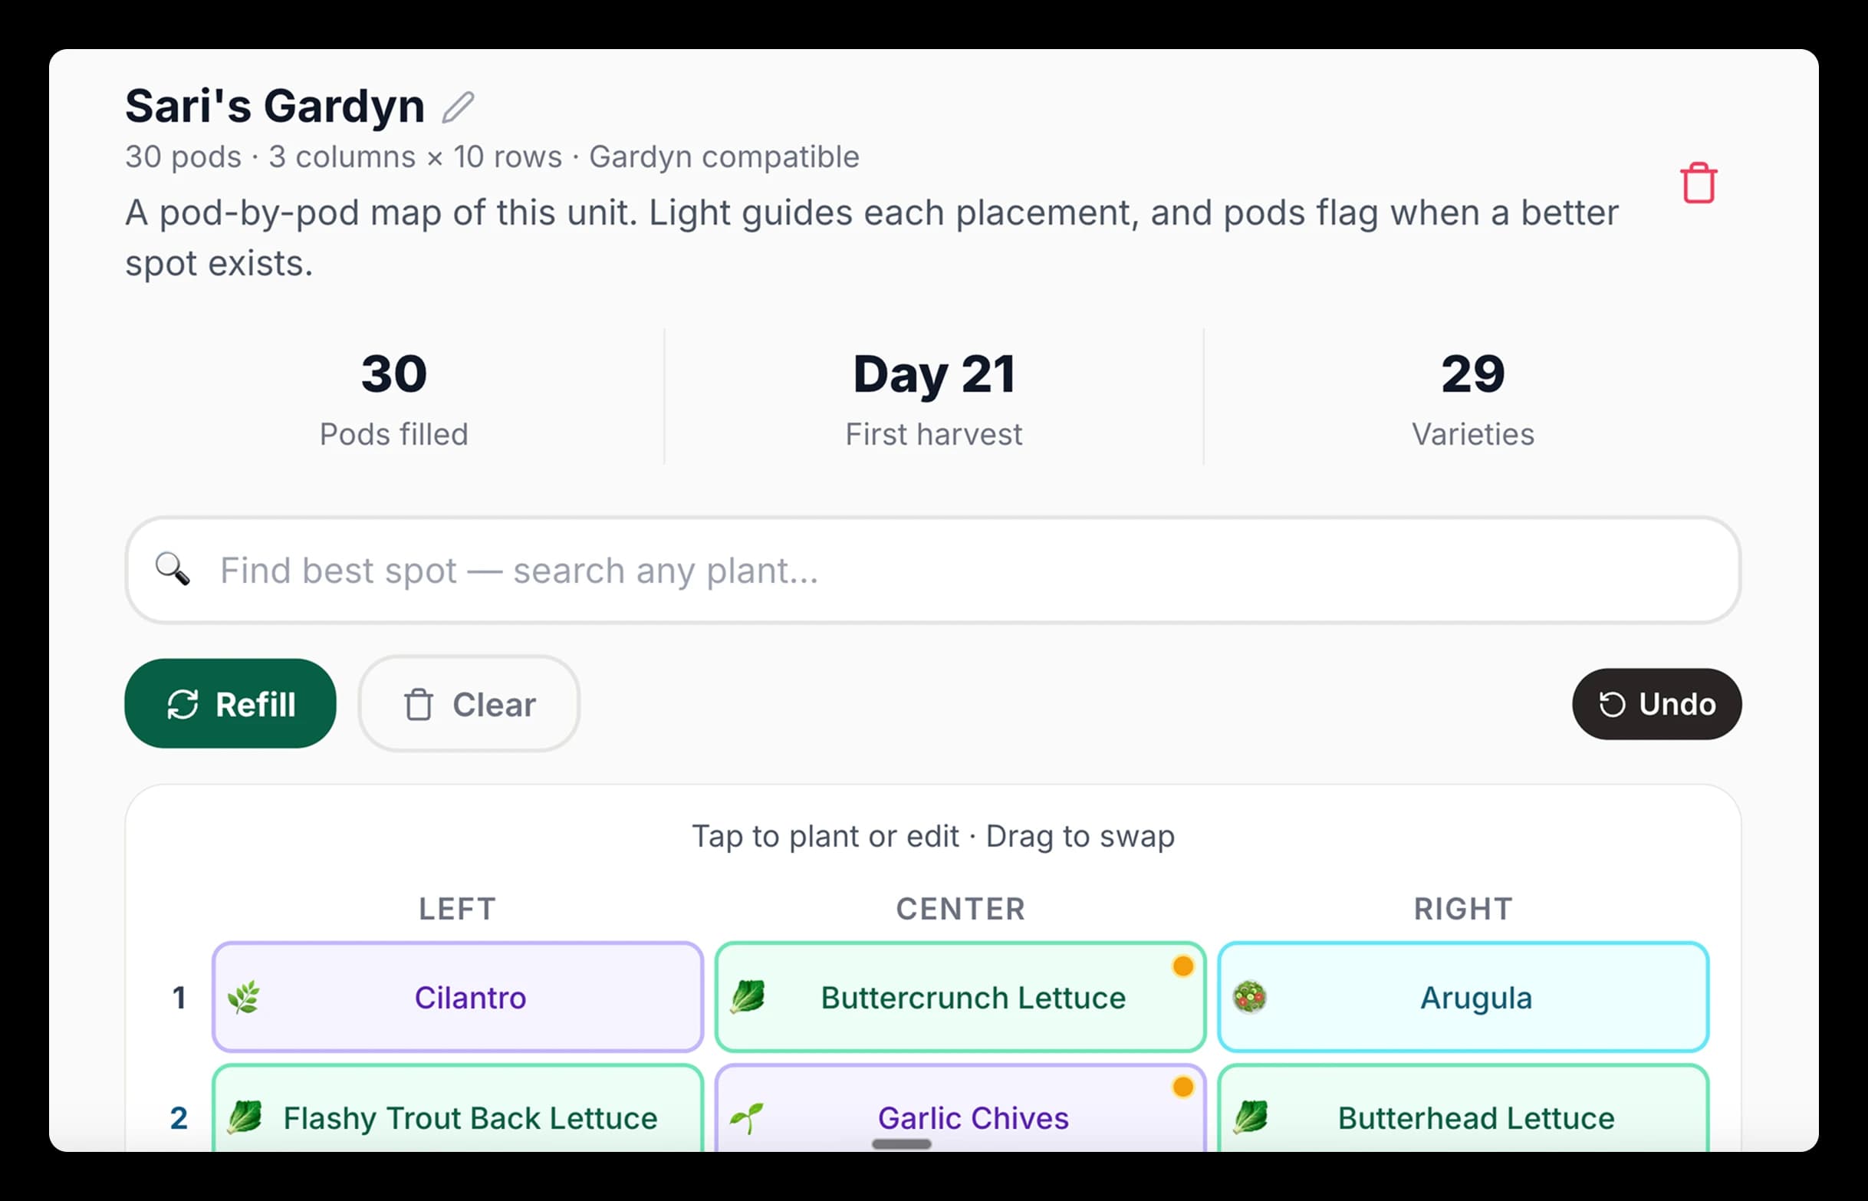
Task: Click the herb icon in Cilantro pod
Action: 244,998
